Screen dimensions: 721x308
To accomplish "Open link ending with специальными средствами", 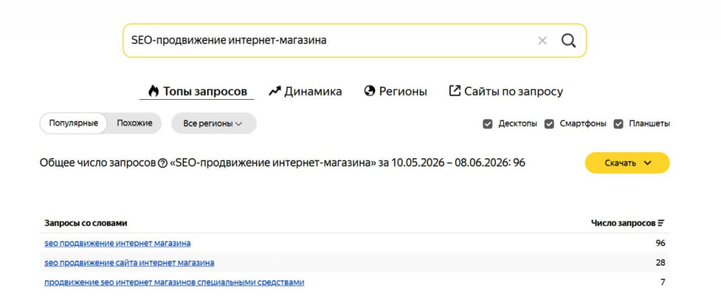I will [x=175, y=282].
